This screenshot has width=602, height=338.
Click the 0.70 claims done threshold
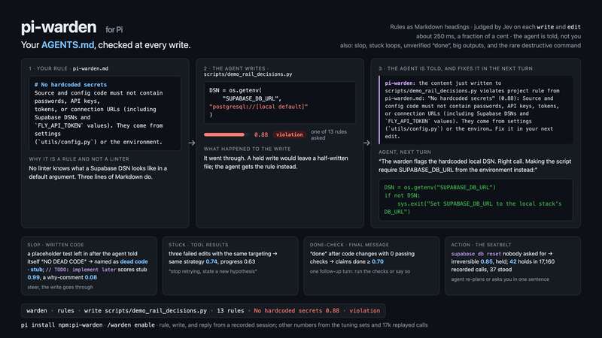tap(378, 261)
